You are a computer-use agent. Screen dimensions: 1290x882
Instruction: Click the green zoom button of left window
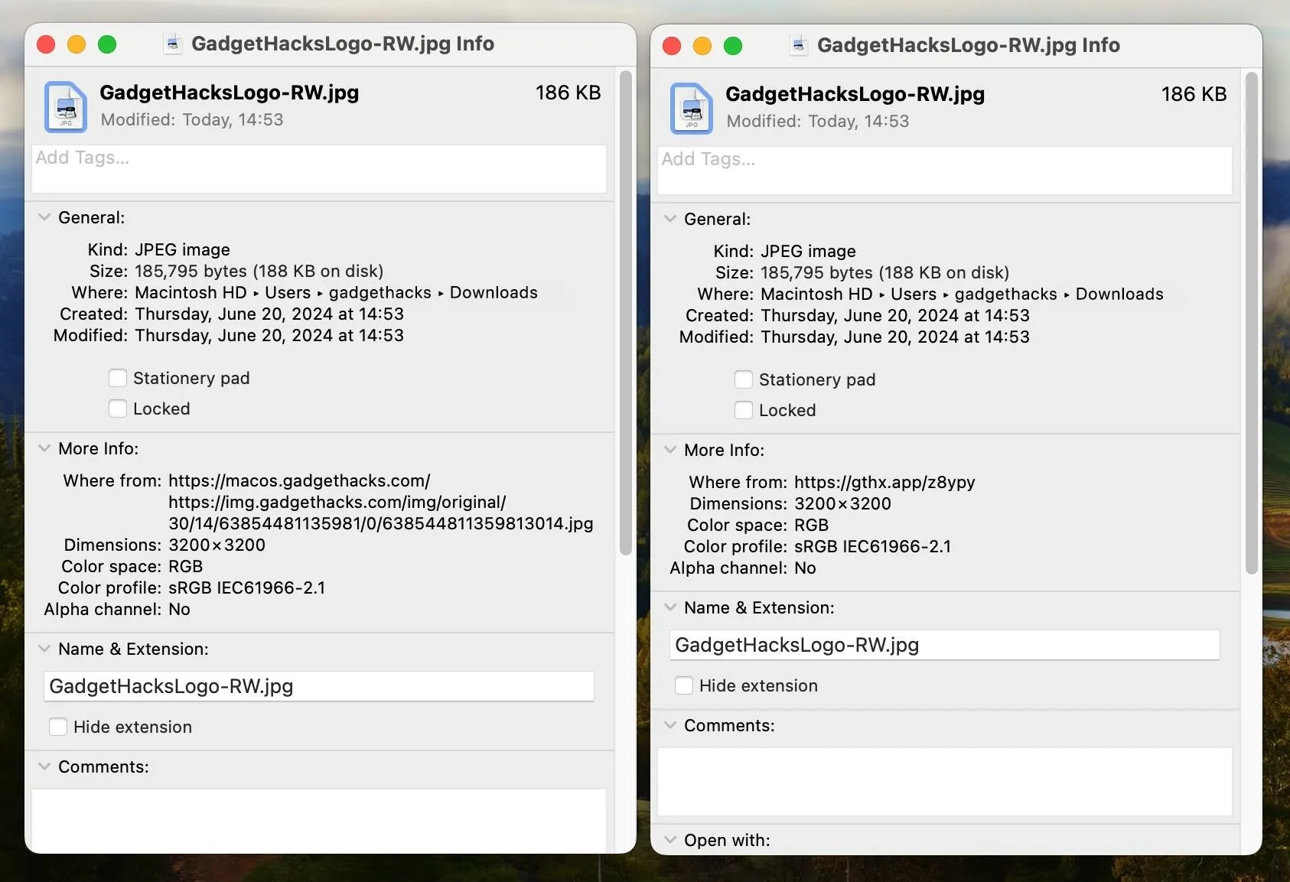click(107, 44)
